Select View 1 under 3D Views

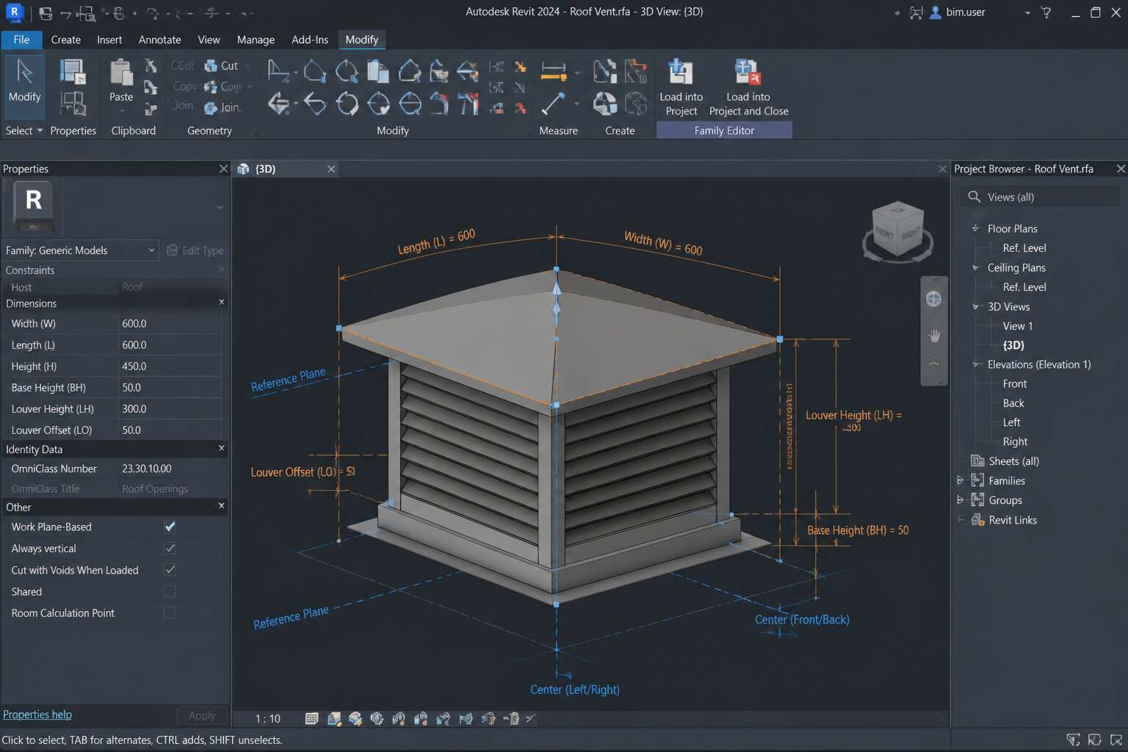pyautogui.click(x=1017, y=326)
